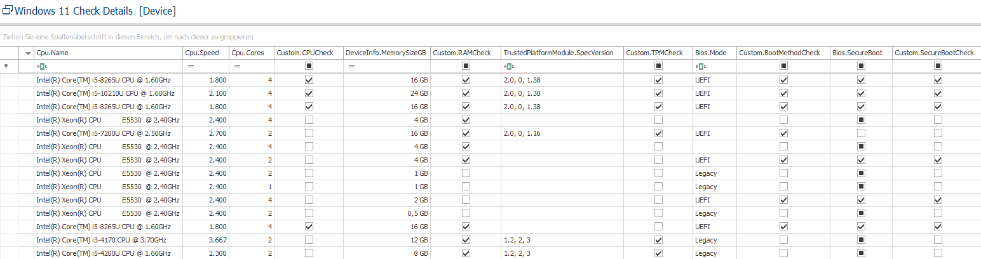
Task: Open the equals operator icon under Cpu.Cores
Action: (x=237, y=65)
